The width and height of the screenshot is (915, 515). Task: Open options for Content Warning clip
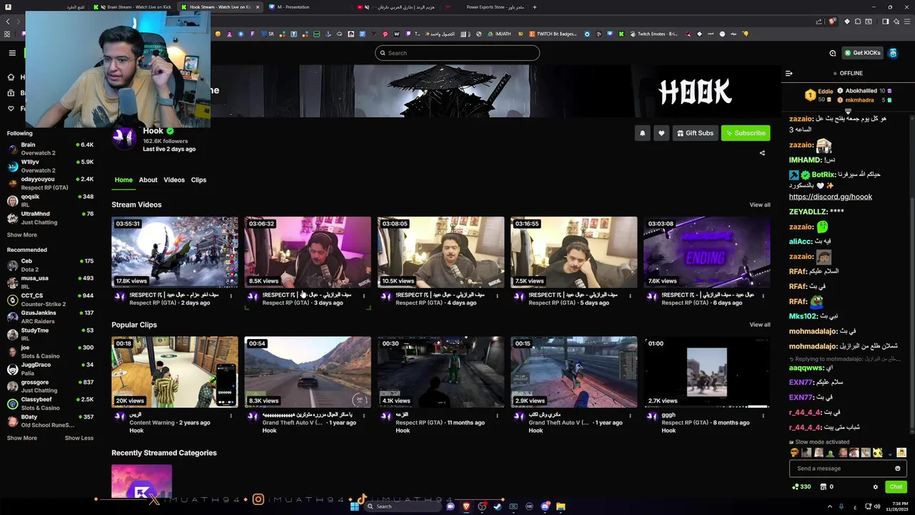point(230,416)
